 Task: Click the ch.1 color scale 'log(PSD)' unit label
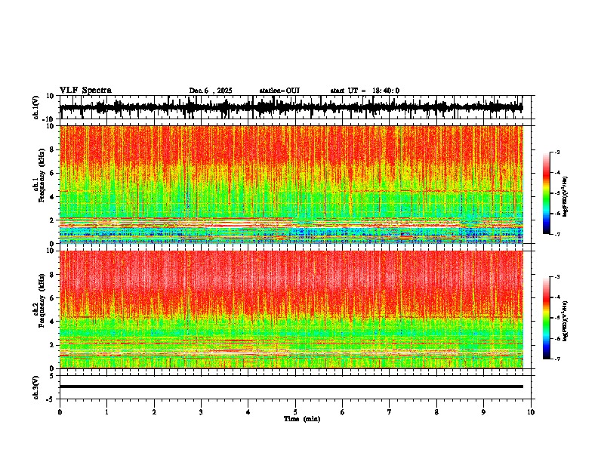(x=566, y=197)
